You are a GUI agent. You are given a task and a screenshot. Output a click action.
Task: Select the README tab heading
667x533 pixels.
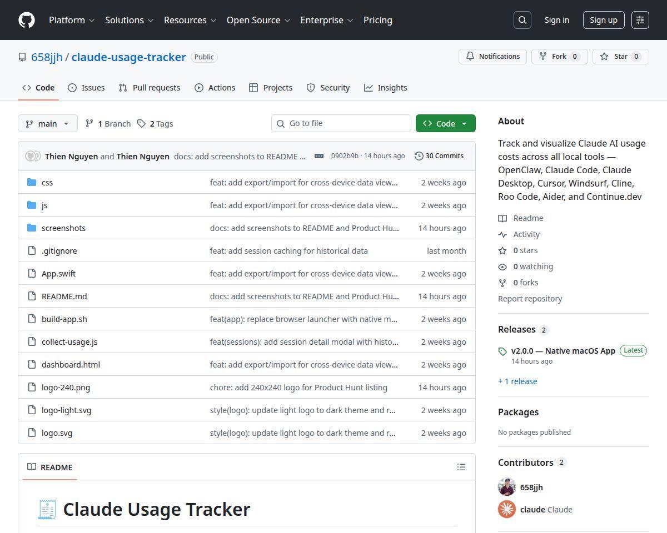pos(50,467)
